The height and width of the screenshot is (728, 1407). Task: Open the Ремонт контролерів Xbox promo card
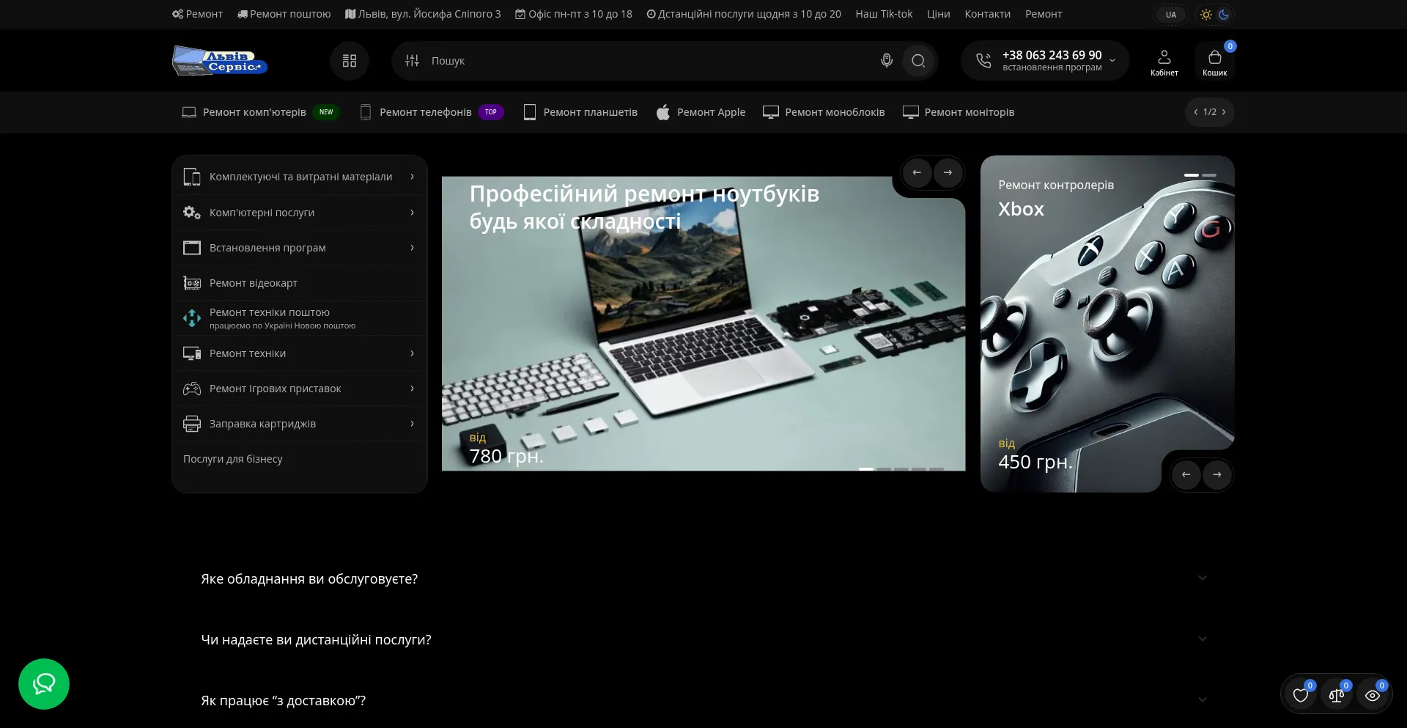tap(1107, 323)
